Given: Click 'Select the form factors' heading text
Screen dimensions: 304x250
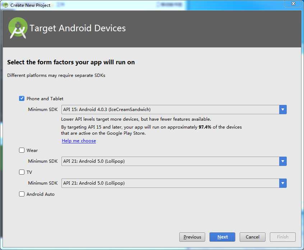Looking at the screenshot, I should pos(71,62).
